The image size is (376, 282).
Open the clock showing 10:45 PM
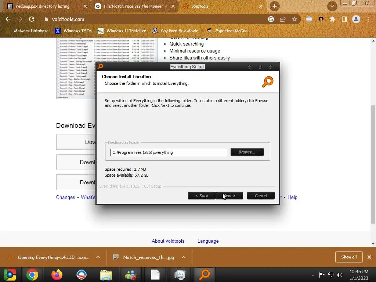(x=359, y=275)
